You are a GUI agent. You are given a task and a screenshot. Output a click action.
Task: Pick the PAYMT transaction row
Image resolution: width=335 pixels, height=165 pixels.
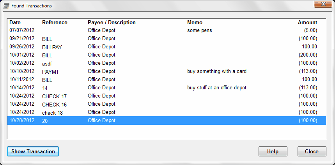(x=167, y=71)
